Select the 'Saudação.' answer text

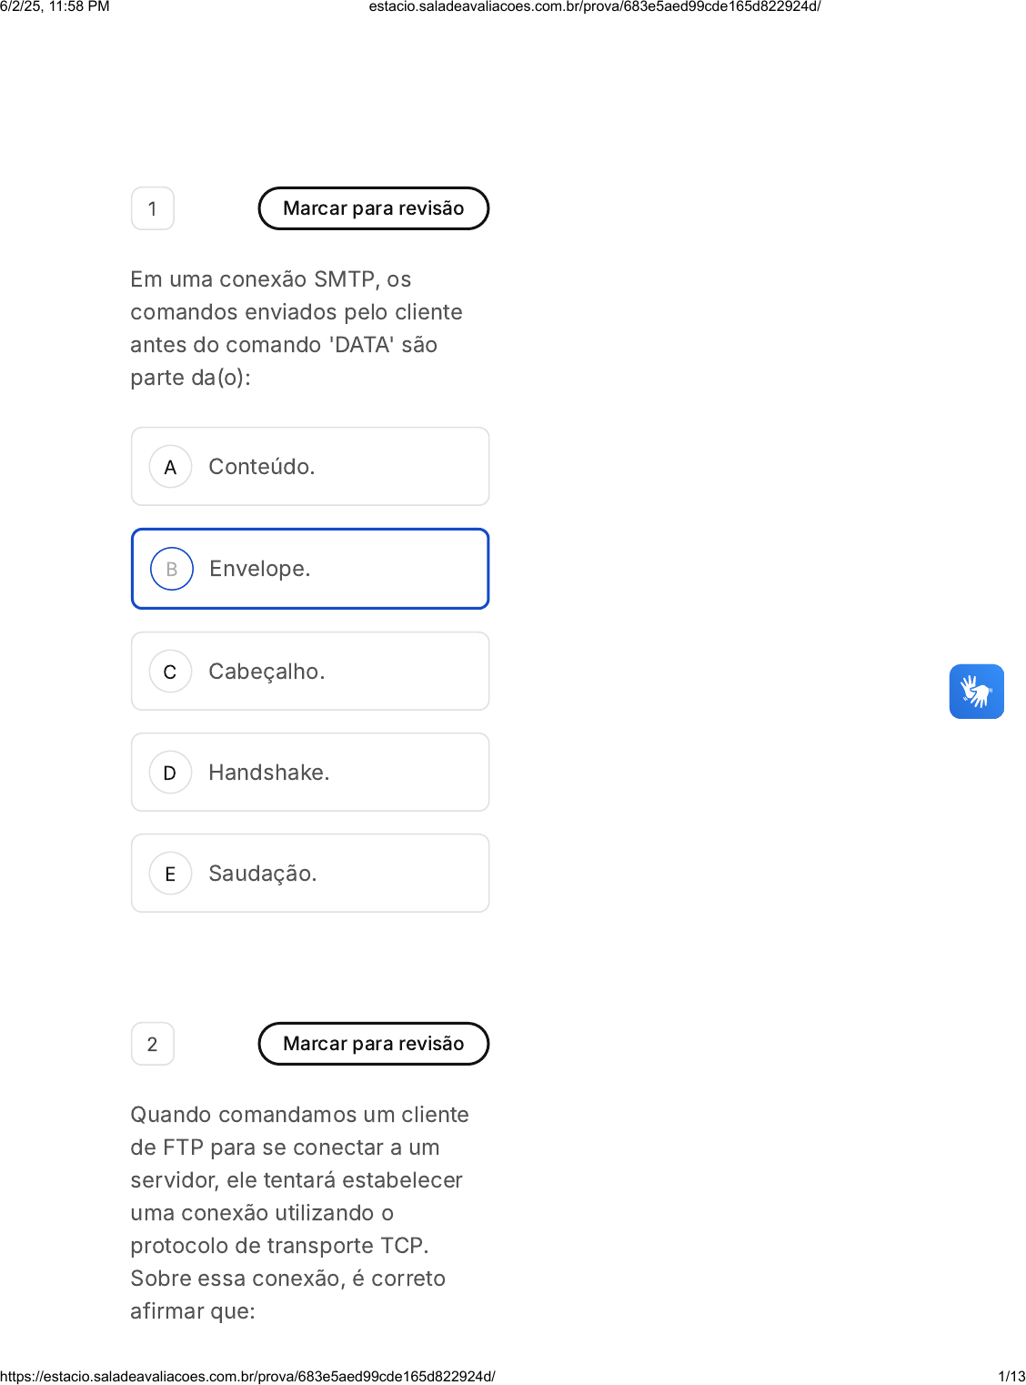(x=263, y=874)
